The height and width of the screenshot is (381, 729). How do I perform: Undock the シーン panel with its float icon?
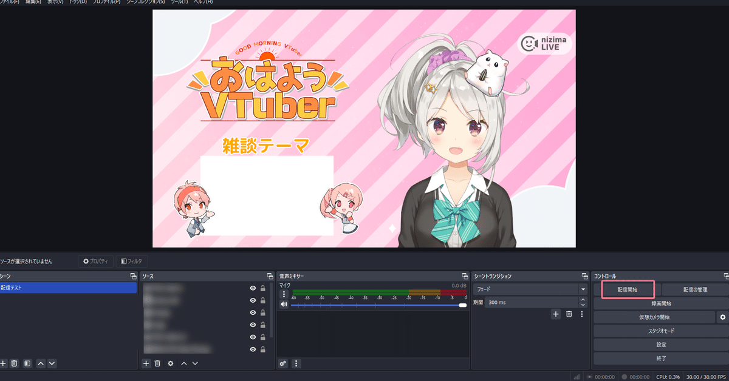coord(133,276)
